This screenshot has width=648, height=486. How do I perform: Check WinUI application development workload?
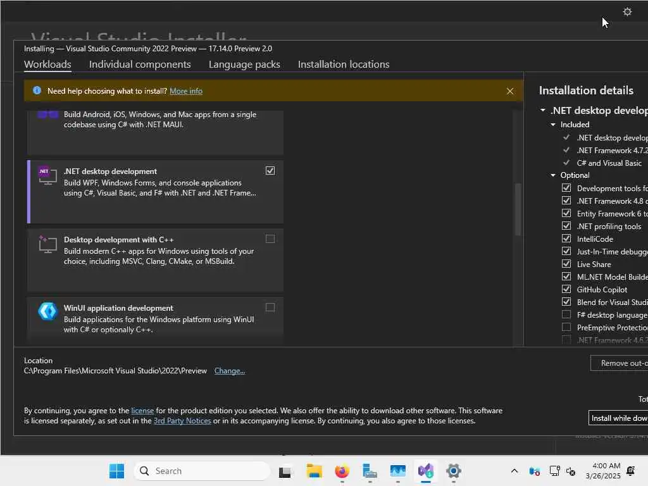pos(270,308)
